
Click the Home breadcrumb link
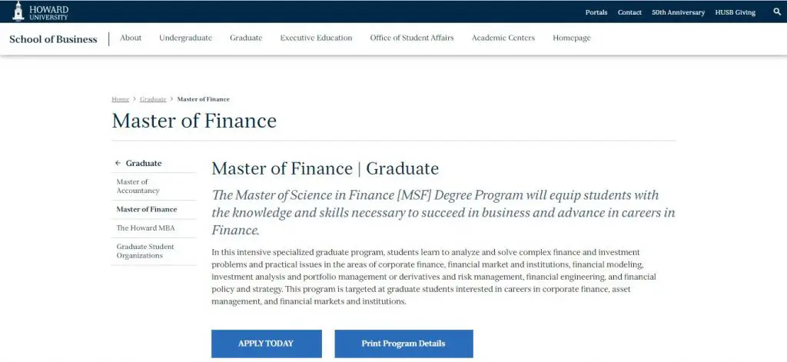120,99
